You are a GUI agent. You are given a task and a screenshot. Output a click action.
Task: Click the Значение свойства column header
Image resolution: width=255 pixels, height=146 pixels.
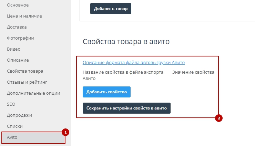pos(193,72)
